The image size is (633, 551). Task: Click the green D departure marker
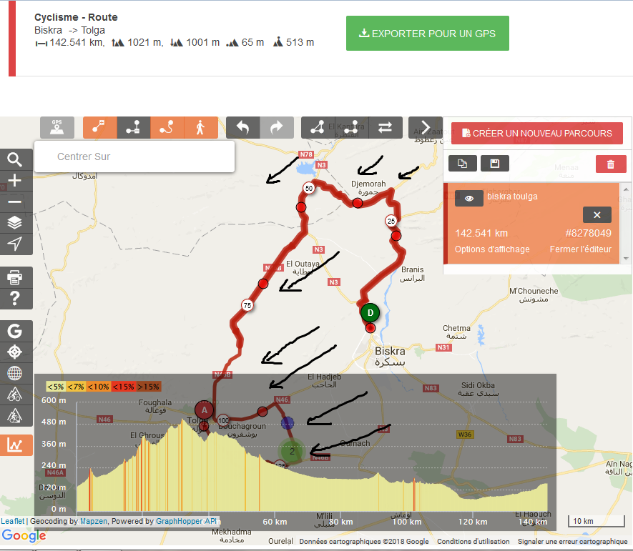click(371, 312)
